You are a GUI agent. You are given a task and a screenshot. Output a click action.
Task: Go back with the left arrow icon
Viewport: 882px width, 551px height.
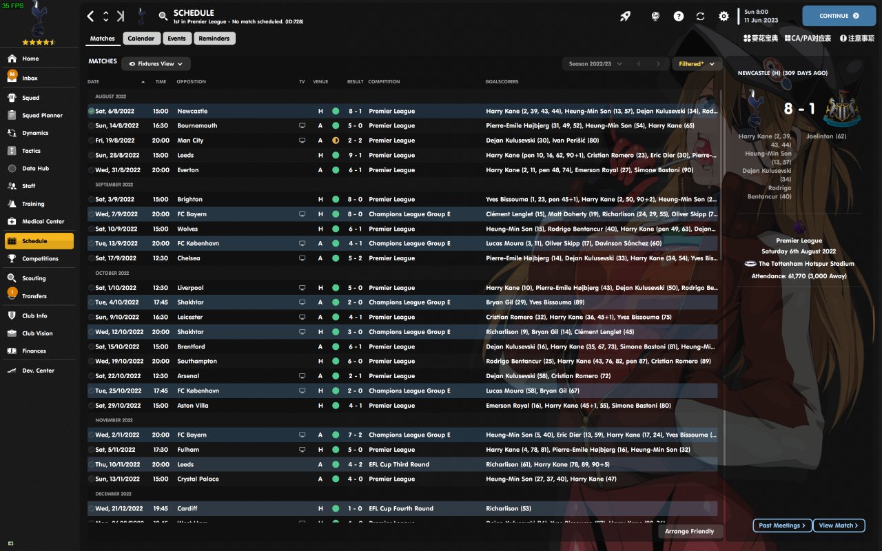[91, 16]
